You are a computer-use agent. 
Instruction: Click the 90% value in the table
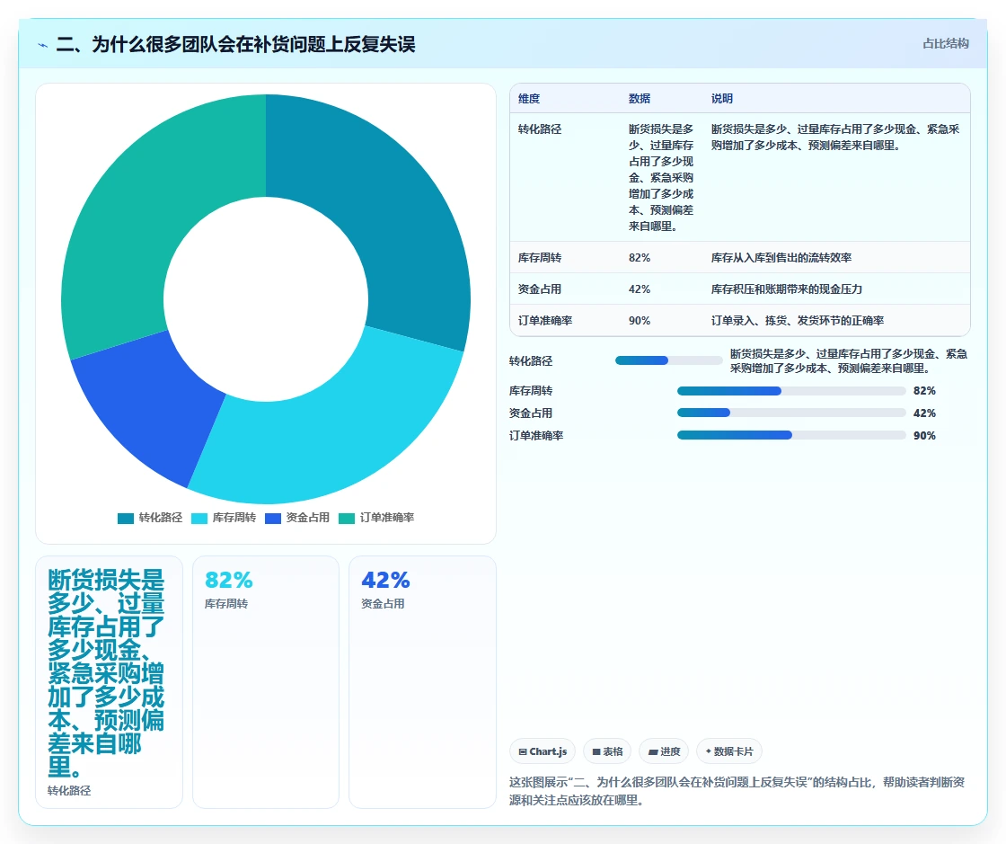[640, 320]
